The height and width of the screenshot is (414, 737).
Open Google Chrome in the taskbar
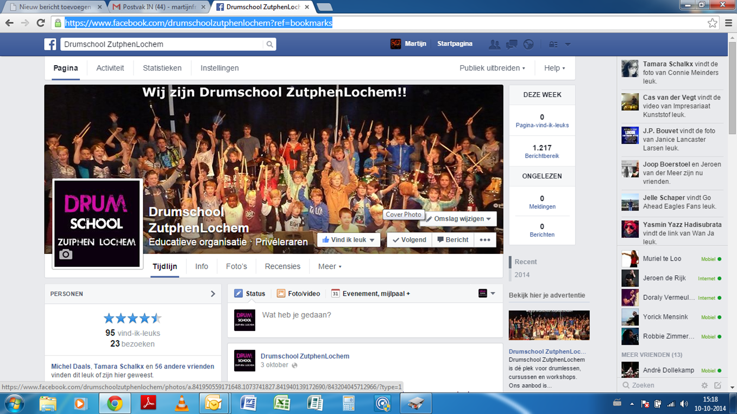pyautogui.click(x=114, y=403)
